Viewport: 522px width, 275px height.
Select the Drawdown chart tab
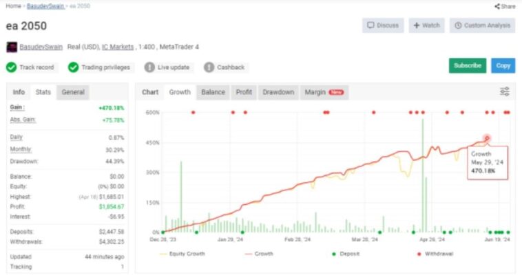coord(278,92)
